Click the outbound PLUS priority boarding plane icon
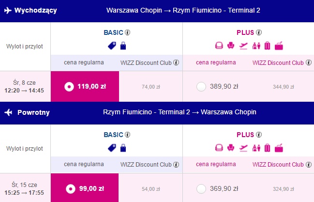The width and height of the screenshot is (314, 202). coord(243,46)
